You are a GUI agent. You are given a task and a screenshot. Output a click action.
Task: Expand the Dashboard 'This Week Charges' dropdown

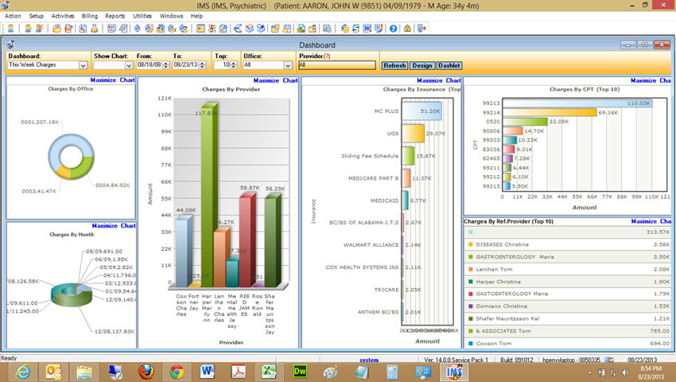click(84, 65)
